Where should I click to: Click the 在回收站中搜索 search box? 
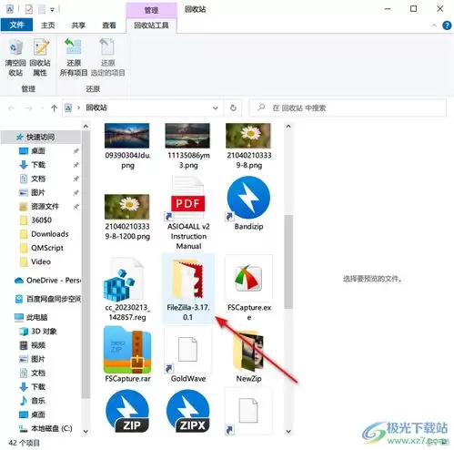tap(348, 107)
